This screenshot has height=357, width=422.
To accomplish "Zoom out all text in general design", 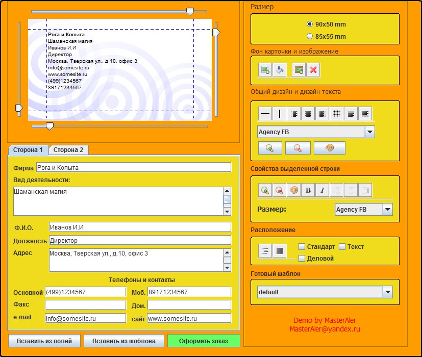I will 297,148.
